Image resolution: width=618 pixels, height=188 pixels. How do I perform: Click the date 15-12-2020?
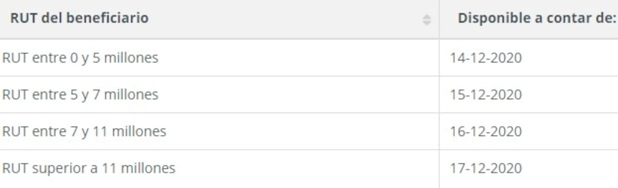pos(486,95)
